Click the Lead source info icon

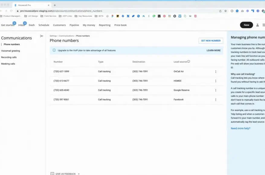[189, 62]
